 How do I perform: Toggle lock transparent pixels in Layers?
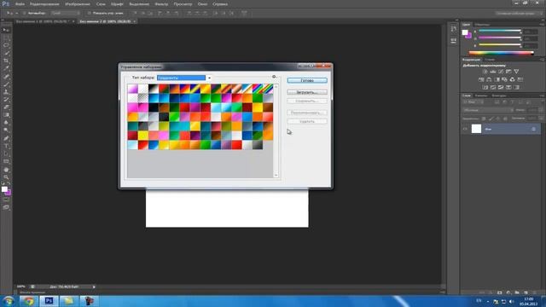click(x=484, y=119)
